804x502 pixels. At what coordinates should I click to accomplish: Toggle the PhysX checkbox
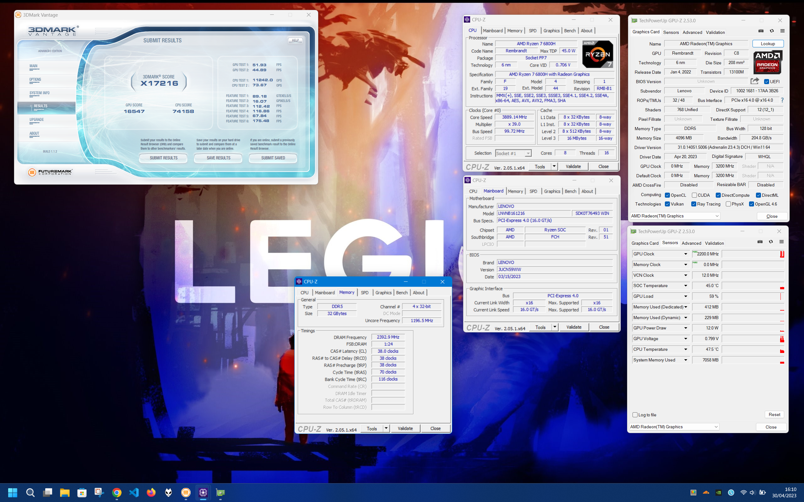(x=728, y=204)
